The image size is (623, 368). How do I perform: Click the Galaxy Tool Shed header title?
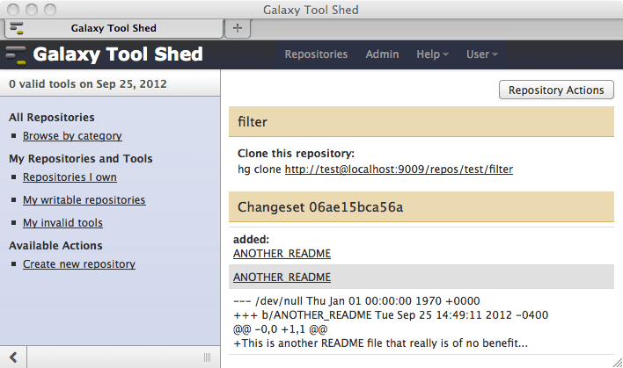118,54
